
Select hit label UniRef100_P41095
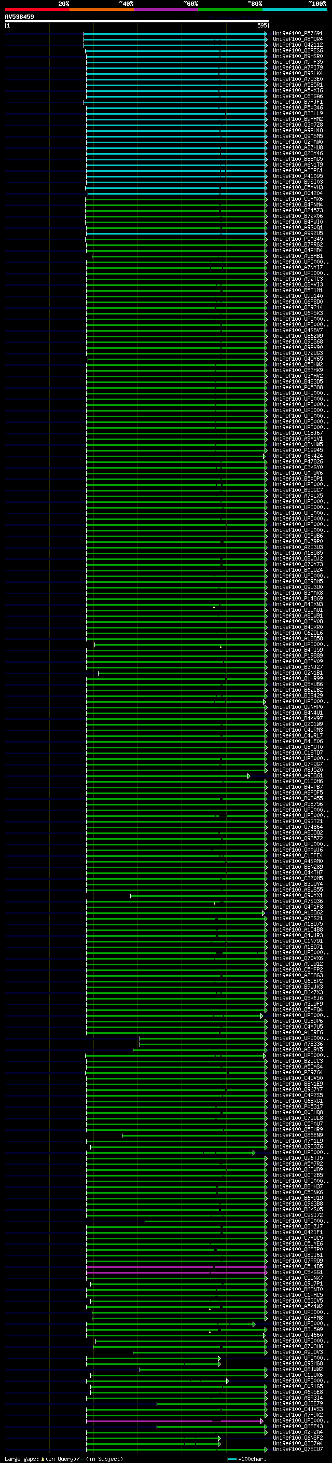297,176
